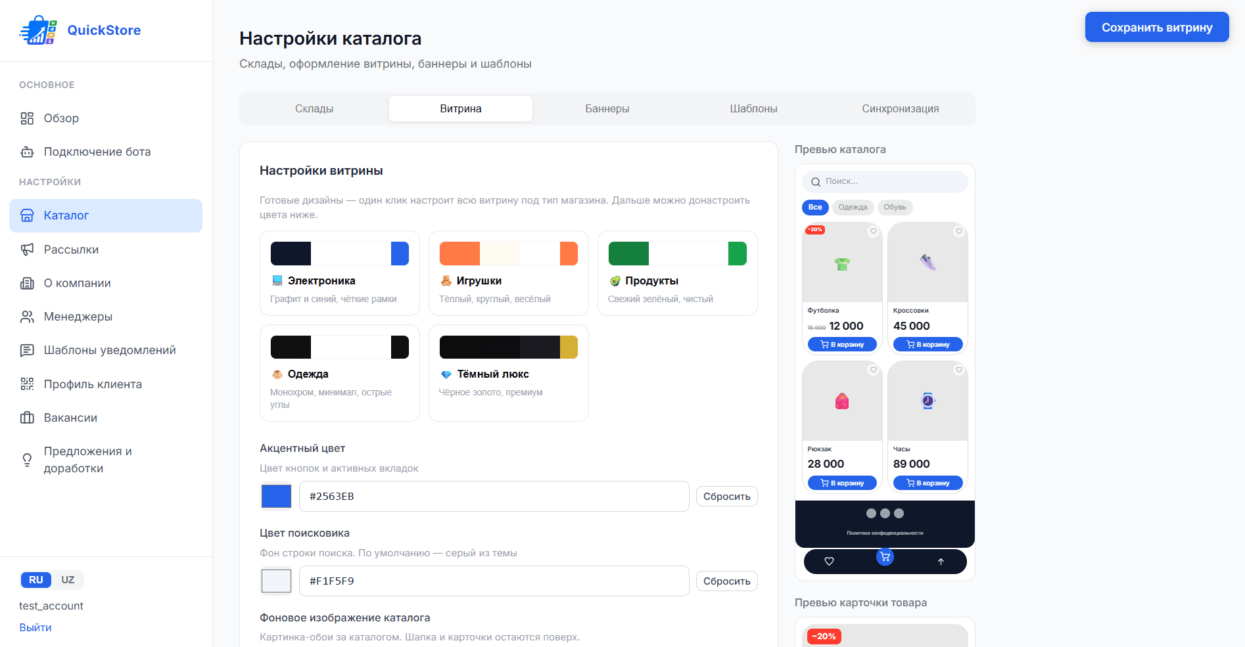Click В корзину on Рюкзак card
This screenshot has width=1245, height=647.
pos(842,483)
